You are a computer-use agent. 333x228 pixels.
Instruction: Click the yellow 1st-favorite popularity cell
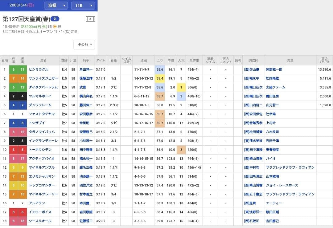pyautogui.click(x=181, y=87)
